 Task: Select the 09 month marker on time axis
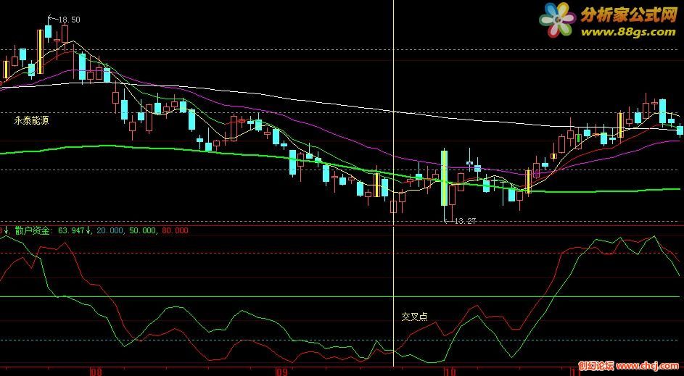282,372
